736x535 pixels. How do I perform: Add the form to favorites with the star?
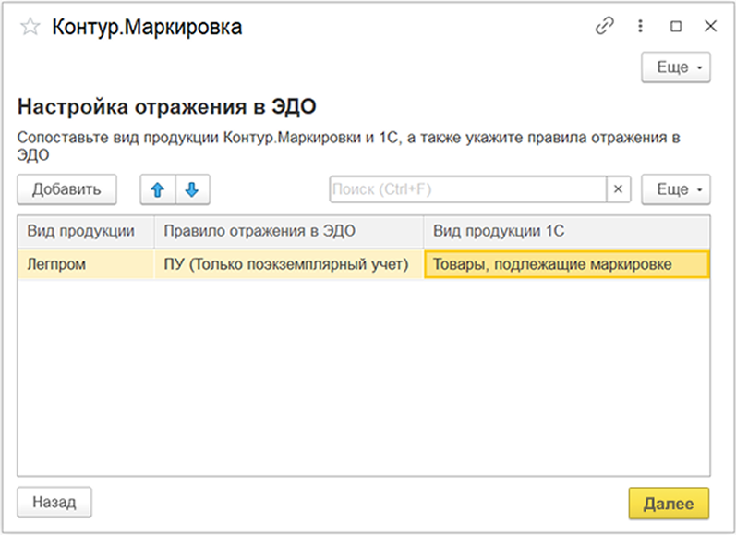click(x=30, y=27)
